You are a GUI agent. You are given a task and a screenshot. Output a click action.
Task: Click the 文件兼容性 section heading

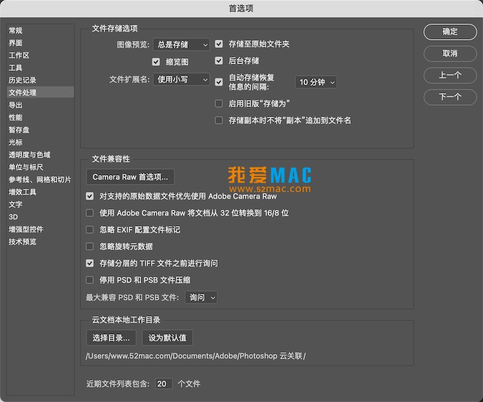click(111, 159)
